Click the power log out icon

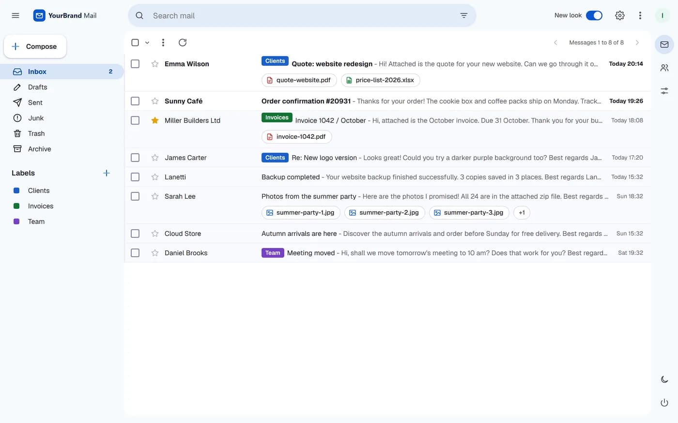[664, 403]
